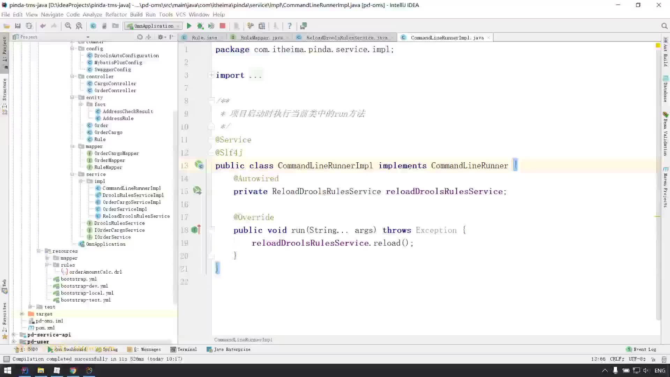This screenshot has width=670, height=377.
Task: Open the OmsApplication run configuration dropdown
Action: pos(154,26)
